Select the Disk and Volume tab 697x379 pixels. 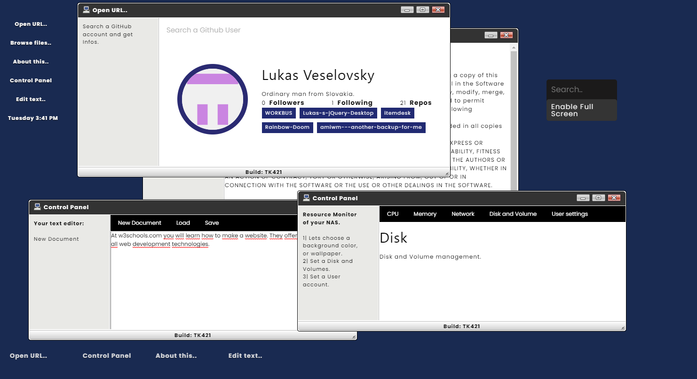513,214
